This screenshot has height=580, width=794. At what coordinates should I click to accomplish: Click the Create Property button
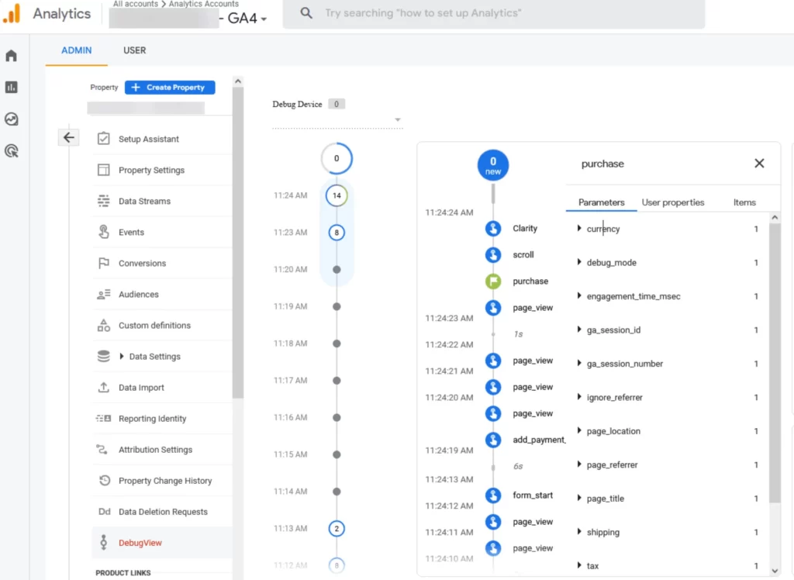tap(170, 88)
